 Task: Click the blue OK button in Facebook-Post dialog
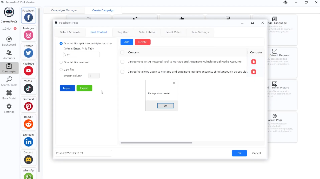[x=239, y=153]
